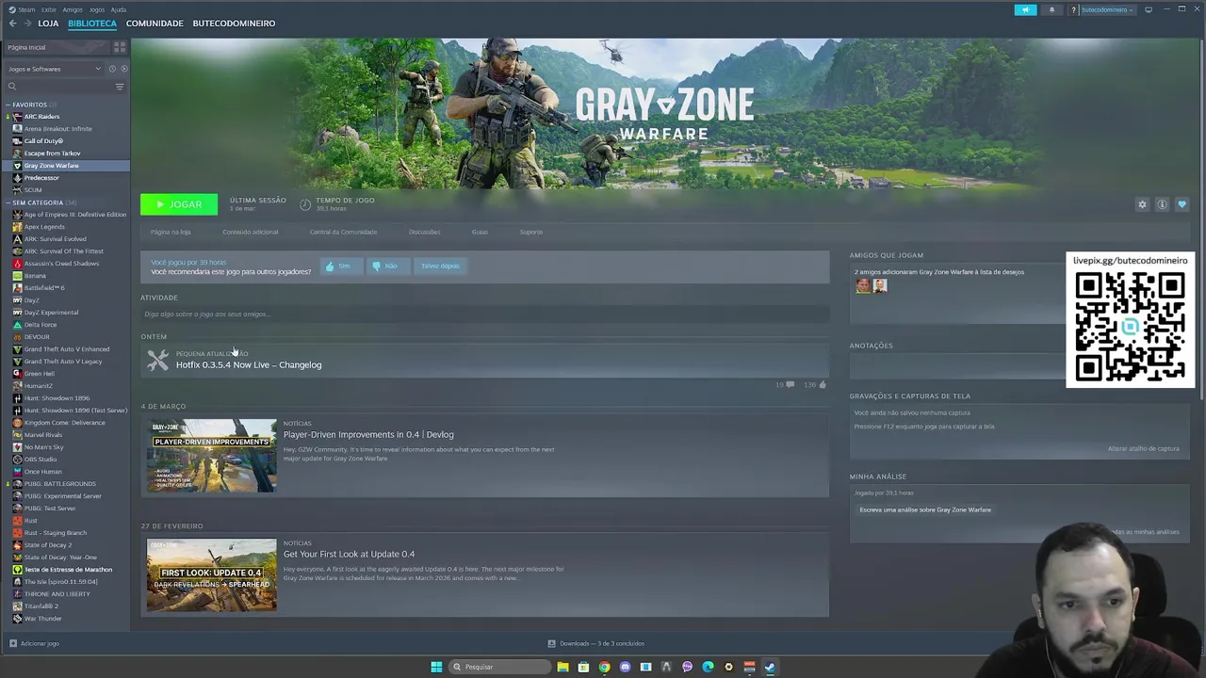
Task: Click the question mark help icon
Action: (x=1073, y=9)
